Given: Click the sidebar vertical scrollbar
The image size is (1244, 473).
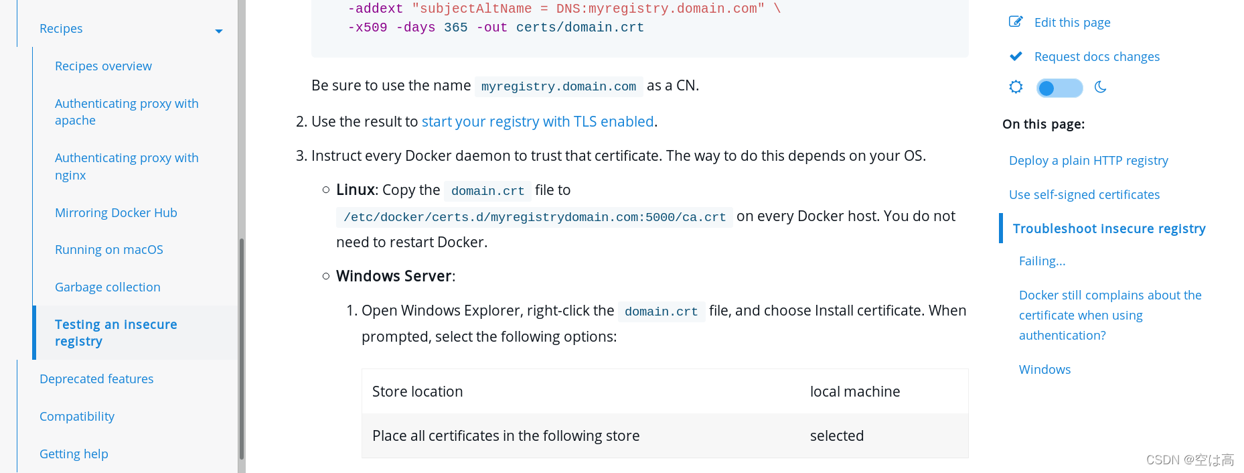Looking at the screenshot, I should coord(242,348).
